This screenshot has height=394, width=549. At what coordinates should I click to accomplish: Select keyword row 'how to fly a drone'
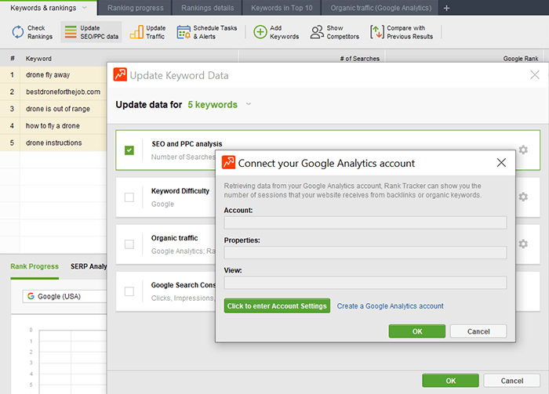coord(53,125)
